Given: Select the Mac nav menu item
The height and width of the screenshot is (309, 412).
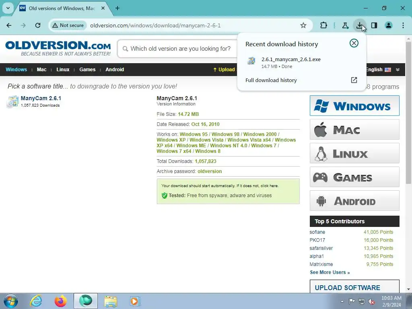Looking at the screenshot, I should click(x=41, y=70).
